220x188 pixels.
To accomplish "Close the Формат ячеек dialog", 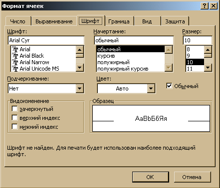I will click(x=214, y=6).
